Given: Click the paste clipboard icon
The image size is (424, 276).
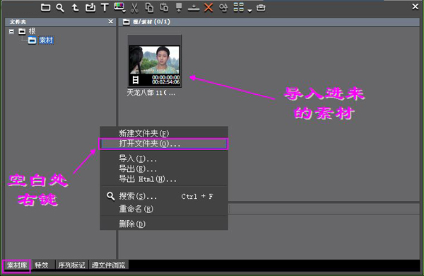Looking at the screenshot, I should coord(164,8).
